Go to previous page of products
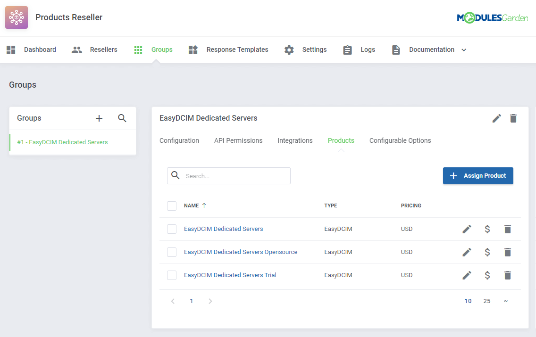This screenshot has height=337, width=536. pyautogui.click(x=173, y=301)
